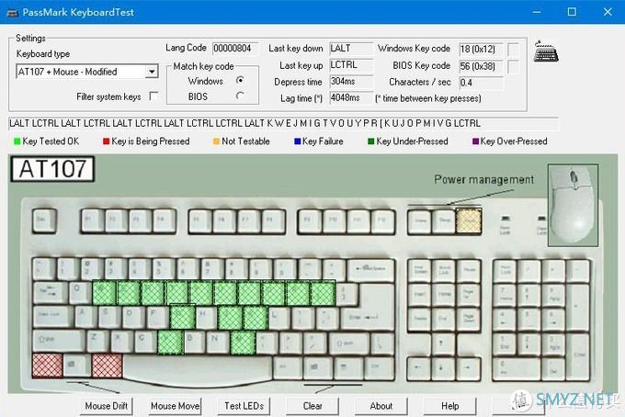Click the green J key

(230, 318)
